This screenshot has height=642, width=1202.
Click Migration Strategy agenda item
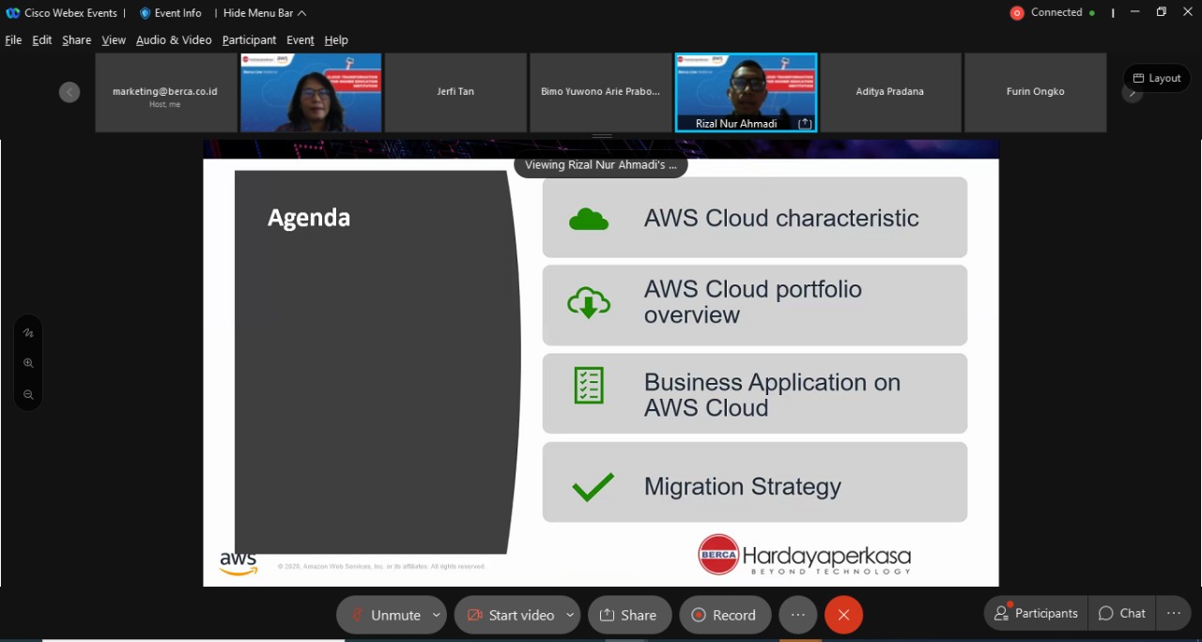pyautogui.click(x=755, y=482)
